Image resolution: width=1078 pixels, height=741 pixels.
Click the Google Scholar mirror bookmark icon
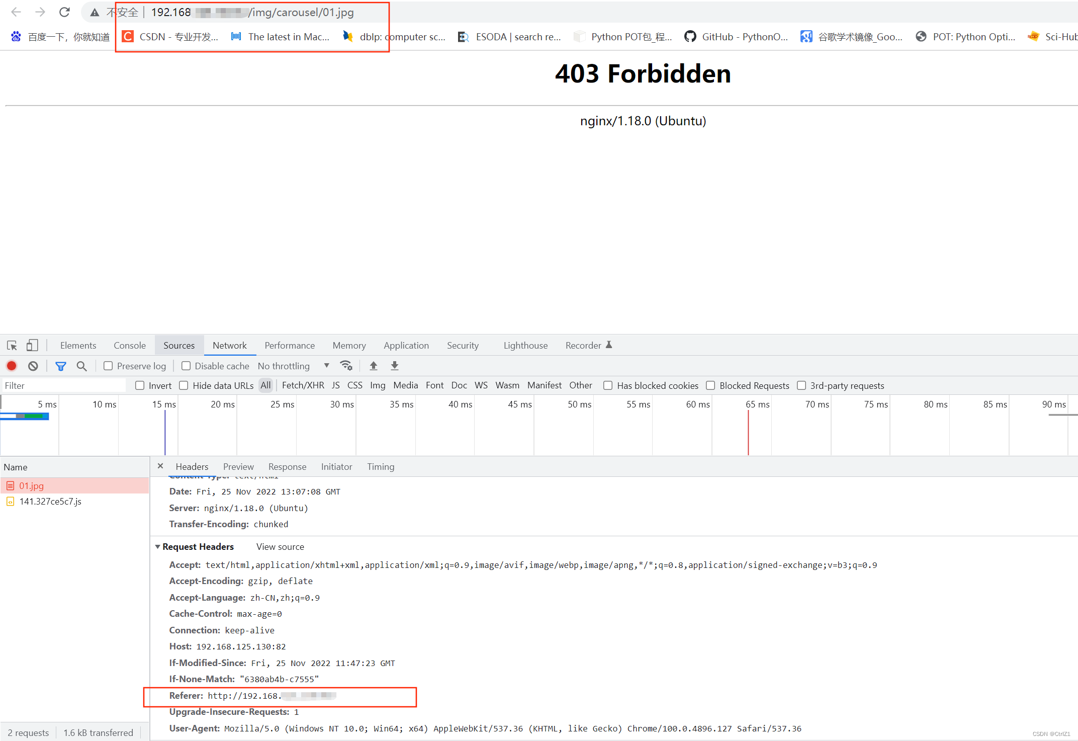pyautogui.click(x=806, y=37)
